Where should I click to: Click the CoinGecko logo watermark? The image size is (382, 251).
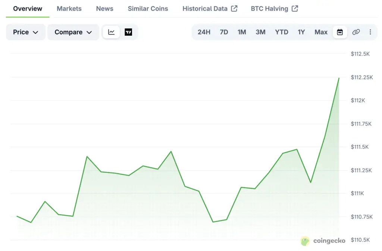pos(323,241)
